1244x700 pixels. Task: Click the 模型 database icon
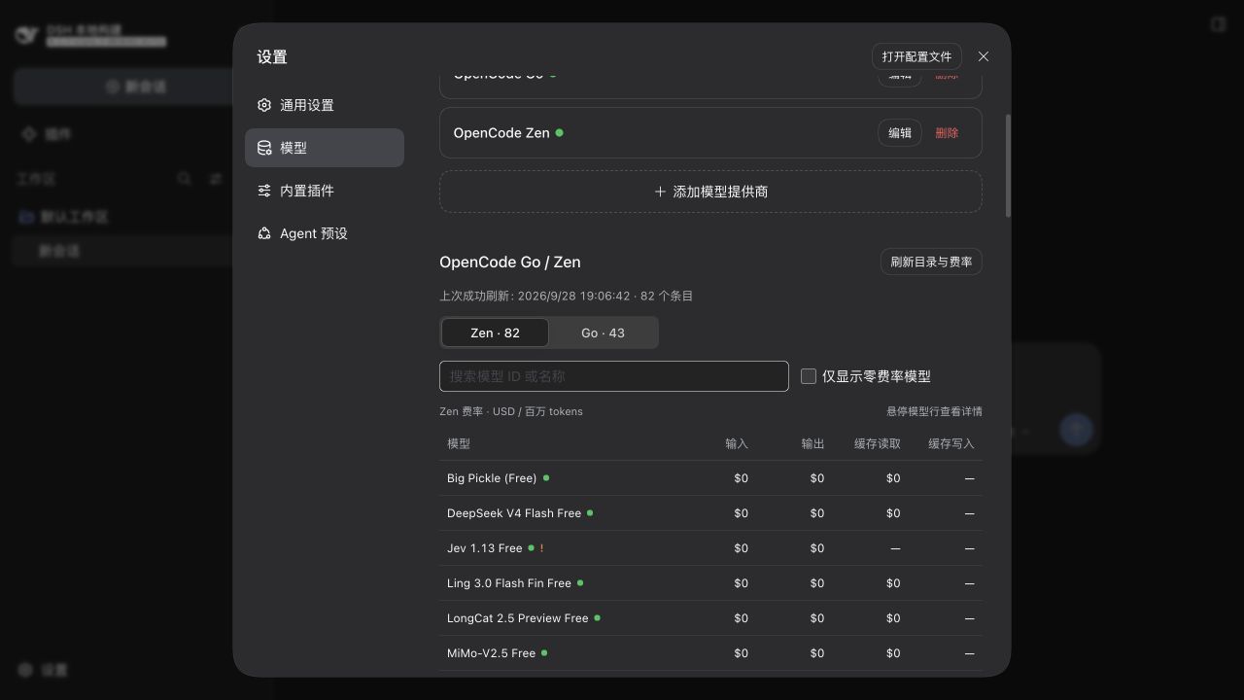(264, 148)
